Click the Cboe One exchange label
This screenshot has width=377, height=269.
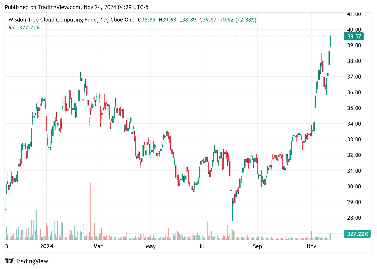point(122,20)
